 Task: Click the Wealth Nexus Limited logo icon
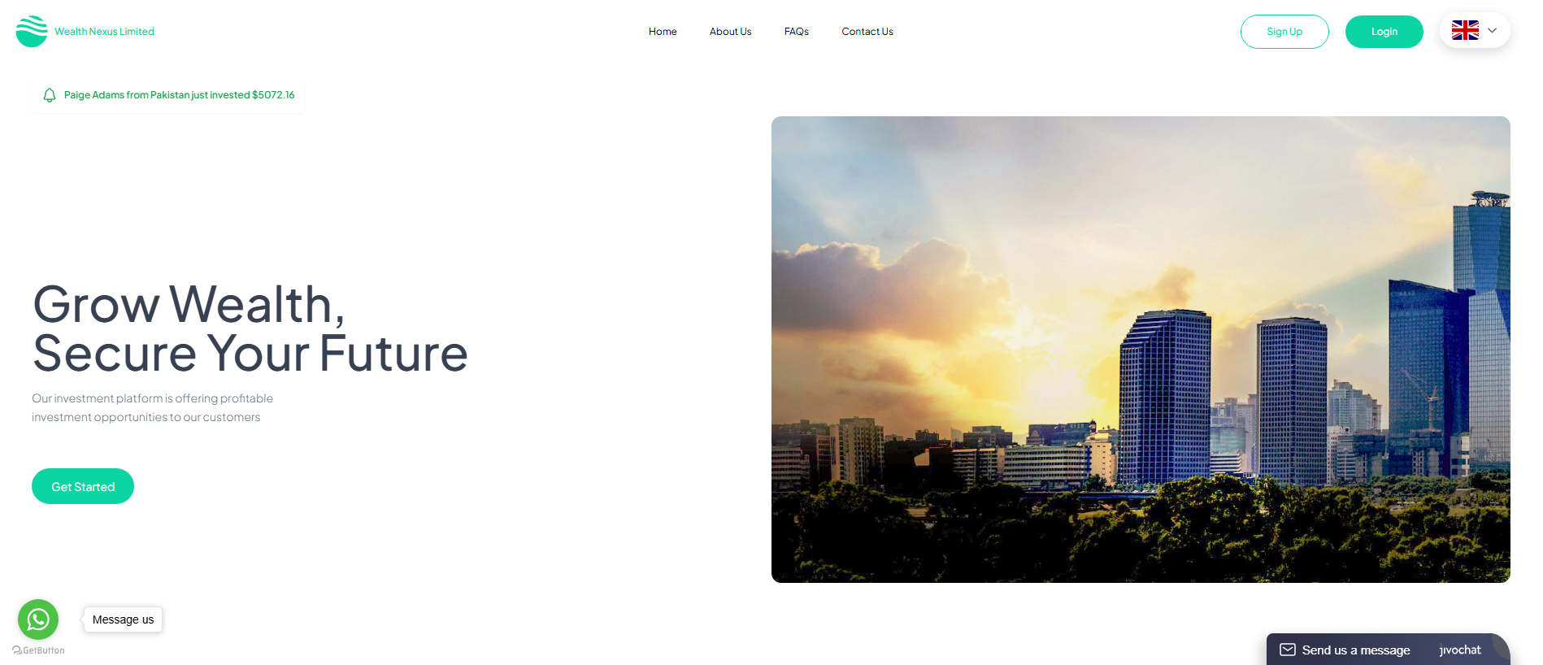32,32
